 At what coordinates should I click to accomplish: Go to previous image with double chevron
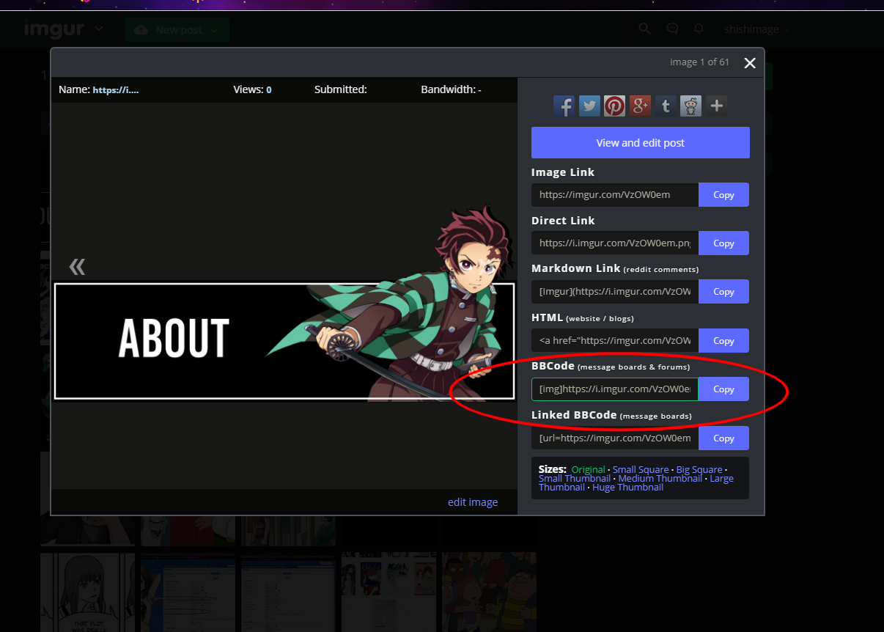pyautogui.click(x=77, y=267)
